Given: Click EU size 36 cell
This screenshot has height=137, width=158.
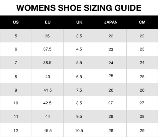Looking at the screenshot, I should [47, 36].
